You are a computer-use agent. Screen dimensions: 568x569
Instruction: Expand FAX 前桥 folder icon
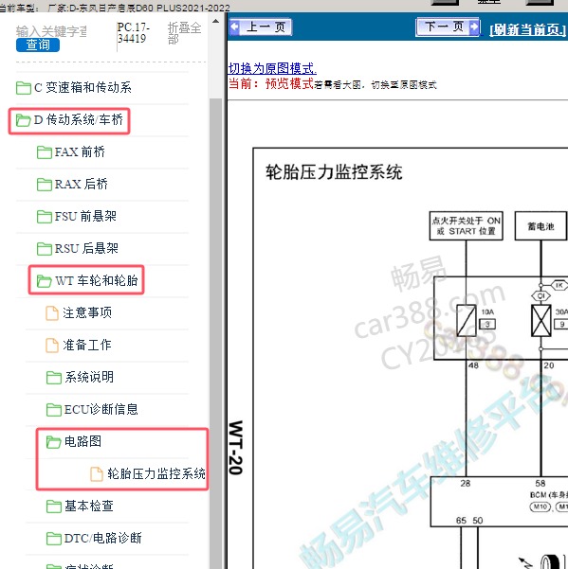45,152
